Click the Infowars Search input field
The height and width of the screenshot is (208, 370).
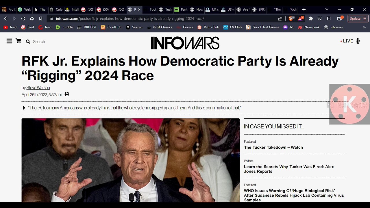pyautogui.click(x=39, y=42)
